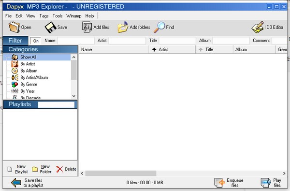Select the By Artist/Album category row
This screenshot has width=290, height=191.
(x=37, y=77)
